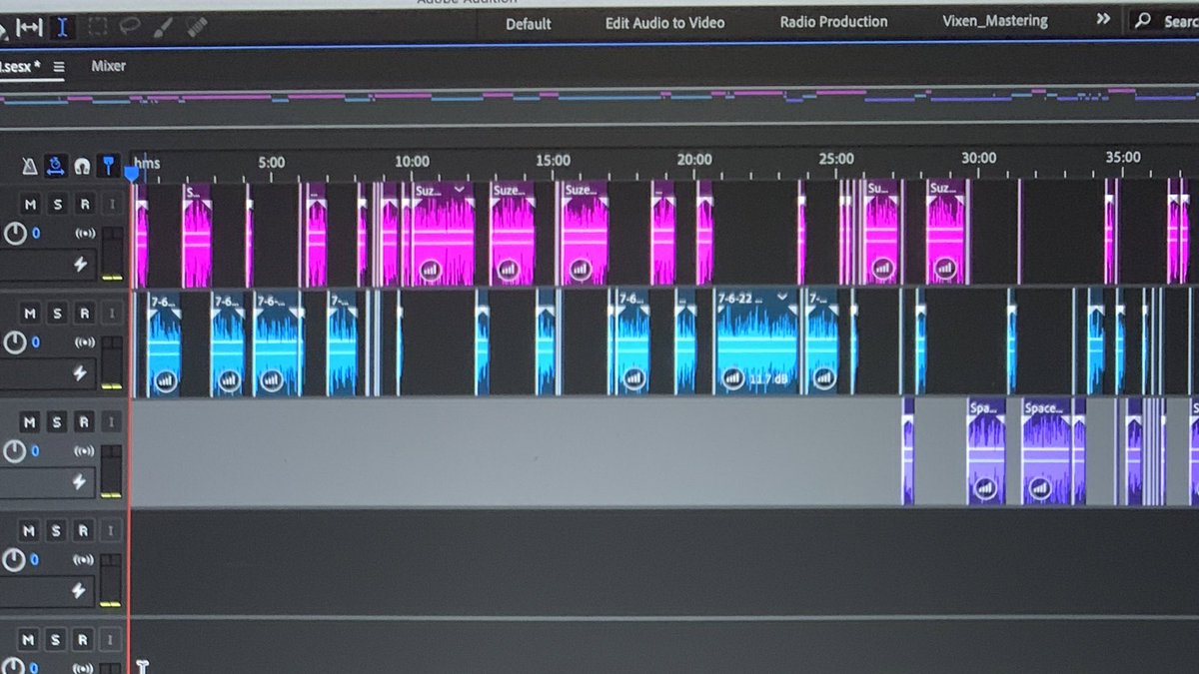Expand the workspace overflow chevrons
This screenshot has width=1199, height=674.
pyautogui.click(x=1103, y=19)
